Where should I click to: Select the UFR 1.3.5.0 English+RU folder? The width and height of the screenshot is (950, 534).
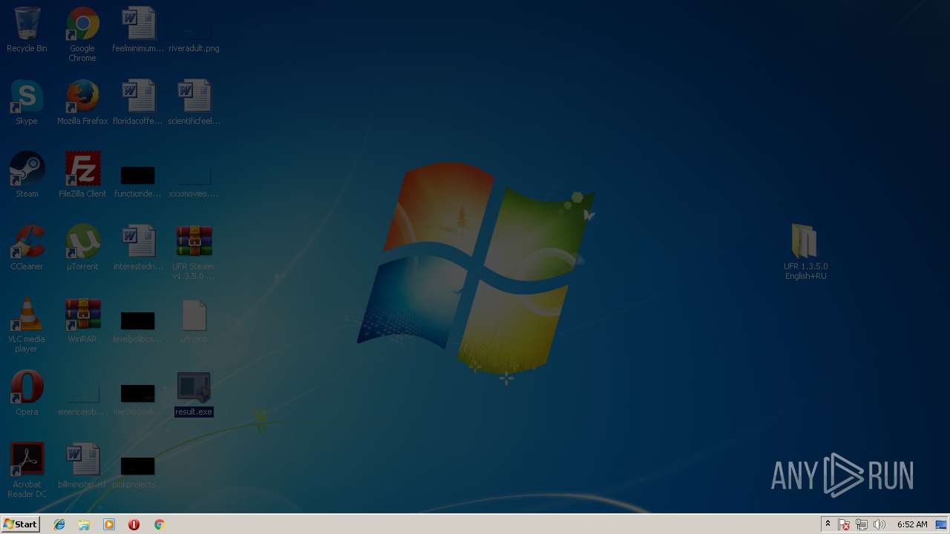click(805, 252)
